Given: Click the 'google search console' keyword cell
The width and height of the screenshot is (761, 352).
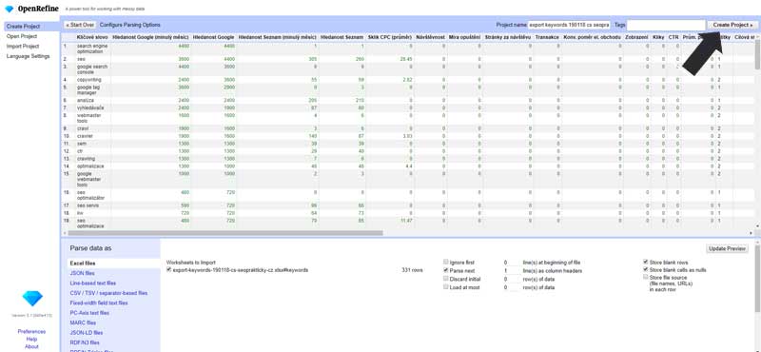Looking at the screenshot, I should coord(92,68).
